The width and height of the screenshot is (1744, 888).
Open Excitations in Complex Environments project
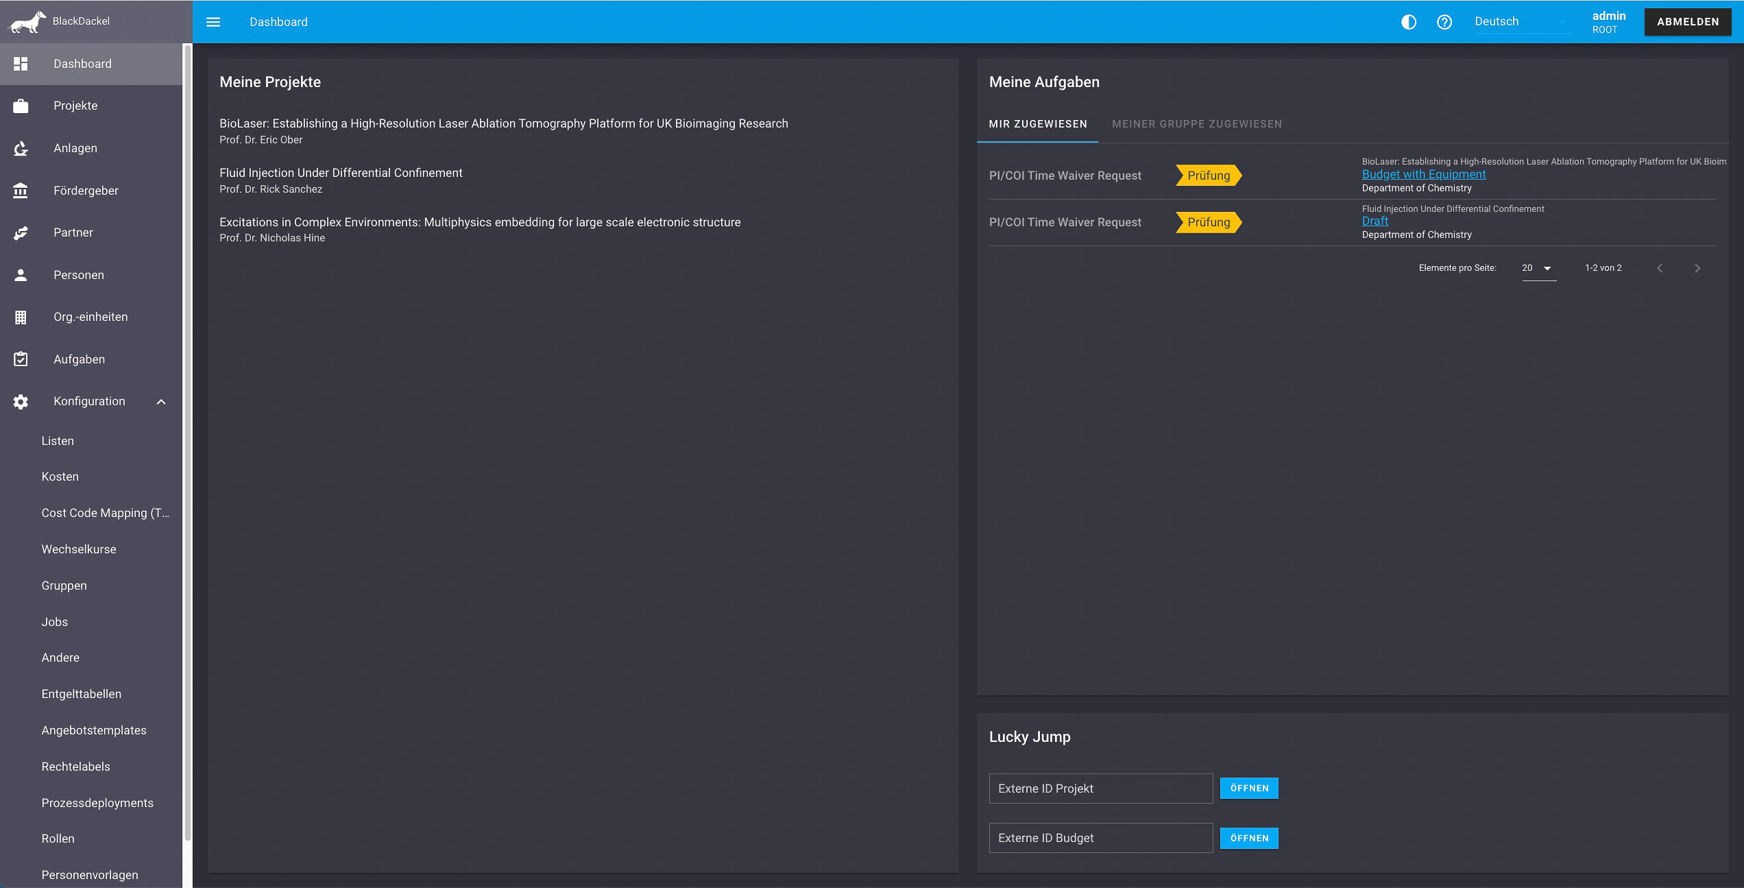(x=480, y=229)
